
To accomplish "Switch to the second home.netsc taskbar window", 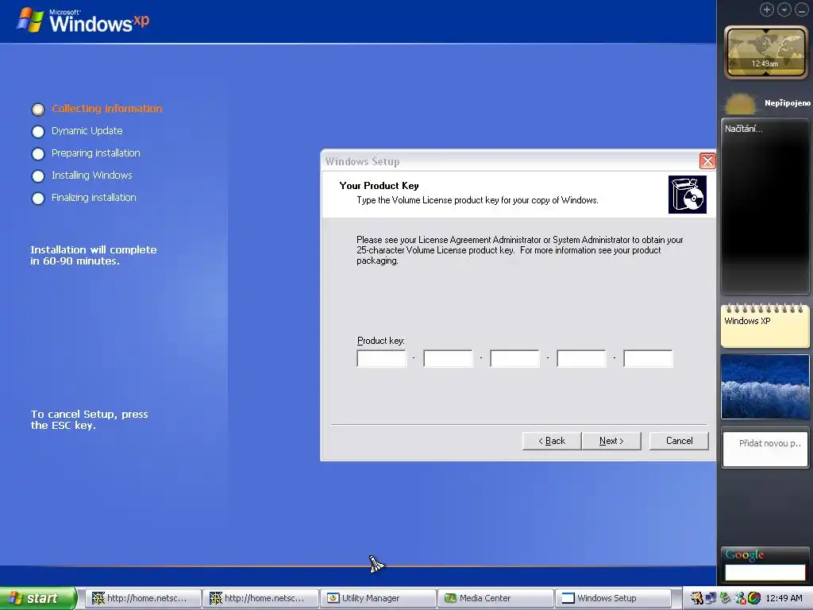I will (260, 598).
